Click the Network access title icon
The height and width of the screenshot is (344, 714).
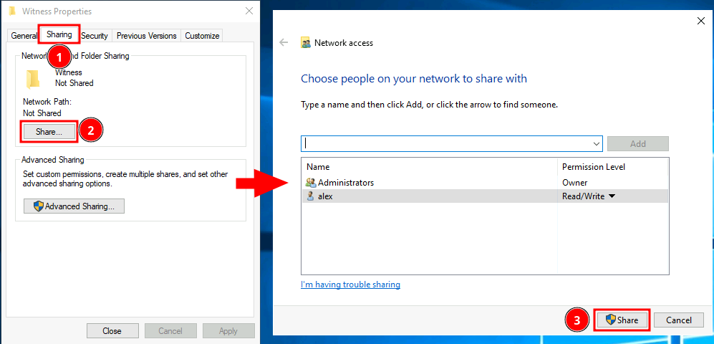[x=306, y=43]
